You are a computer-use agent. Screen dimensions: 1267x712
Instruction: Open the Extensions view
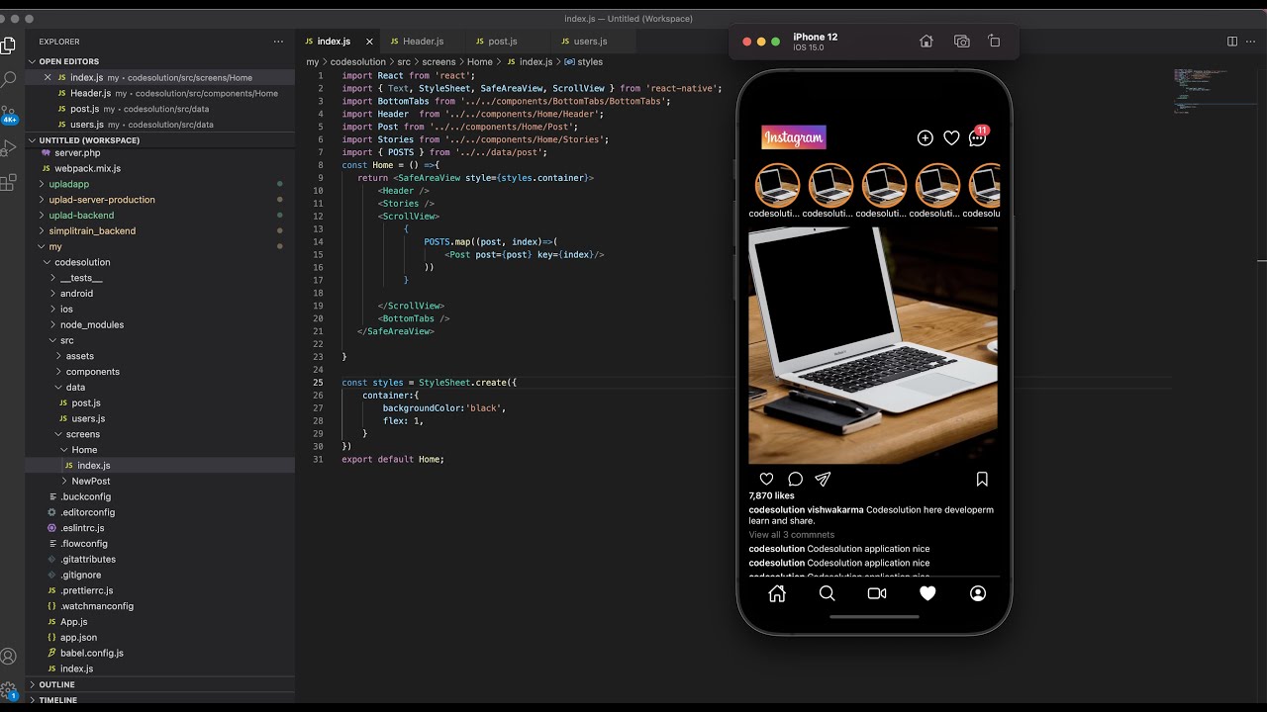9,182
